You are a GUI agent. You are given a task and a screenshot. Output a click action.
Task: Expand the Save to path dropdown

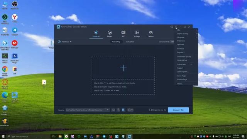(x=108, y=110)
